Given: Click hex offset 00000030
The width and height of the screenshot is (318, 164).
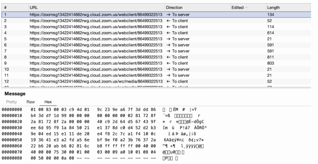Looking at the screenshot, I should click(x=12, y=128).
